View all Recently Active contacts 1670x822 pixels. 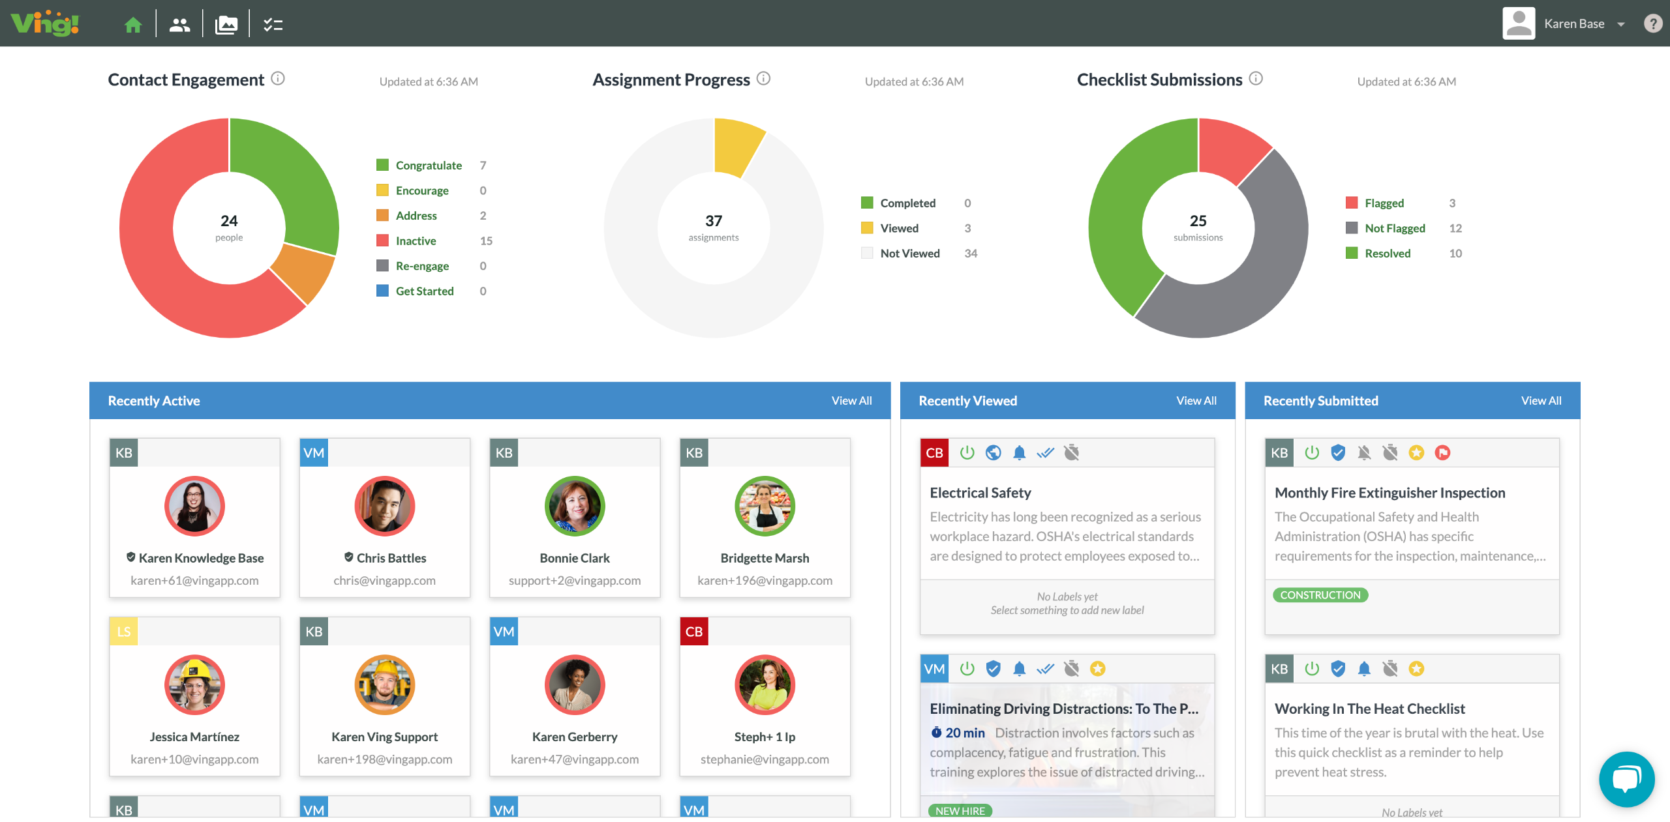tap(851, 401)
